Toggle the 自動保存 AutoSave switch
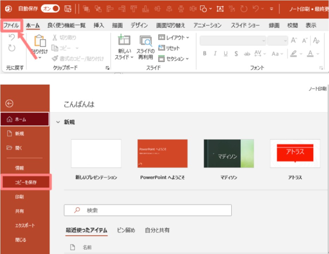Image resolution: width=329 pixels, height=254 pixels. pos(51,8)
